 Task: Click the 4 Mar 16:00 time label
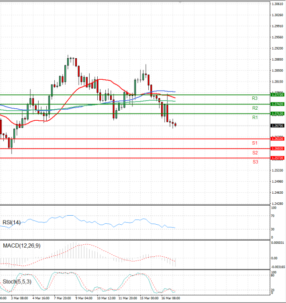tap(41, 298)
